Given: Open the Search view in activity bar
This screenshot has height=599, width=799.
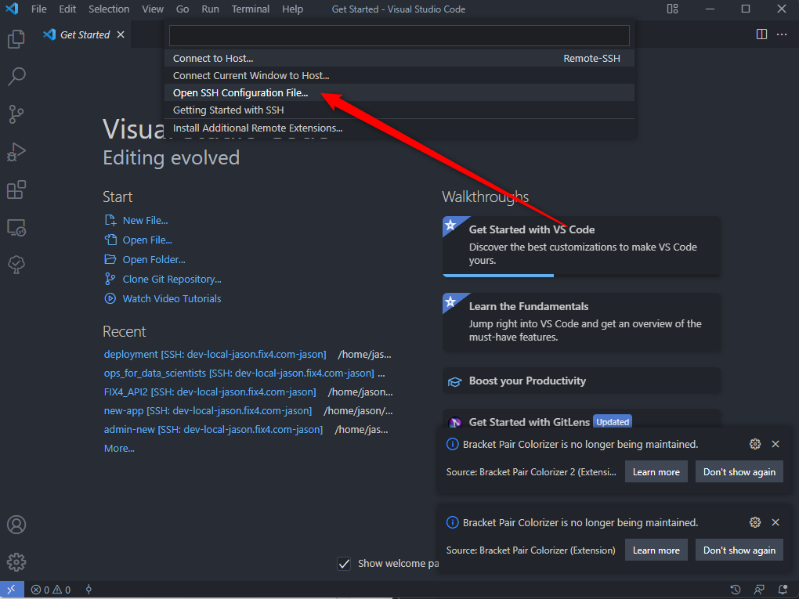Looking at the screenshot, I should click(16, 77).
